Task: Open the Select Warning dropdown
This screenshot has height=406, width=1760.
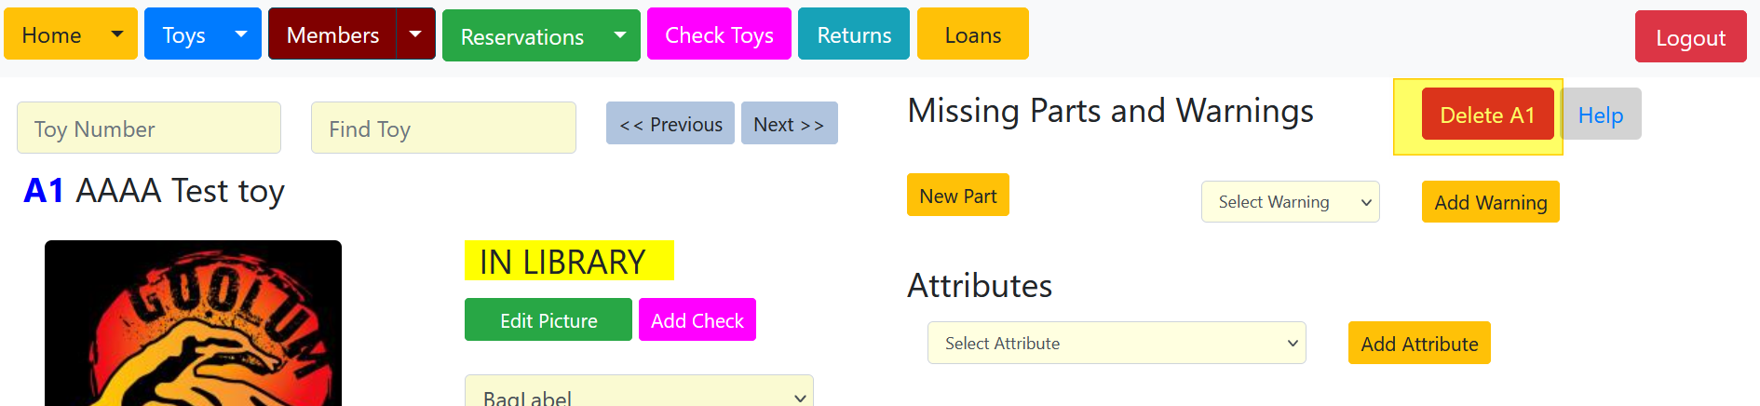Action: pyautogui.click(x=1290, y=202)
